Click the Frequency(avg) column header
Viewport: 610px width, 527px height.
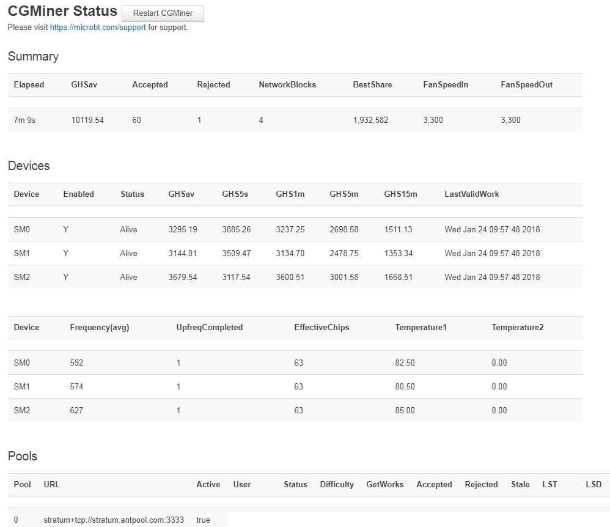(x=99, y=327)
